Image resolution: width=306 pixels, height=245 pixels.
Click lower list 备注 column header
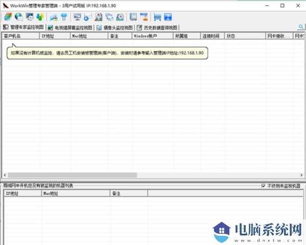pyautogui.click(x=129, y=193)
